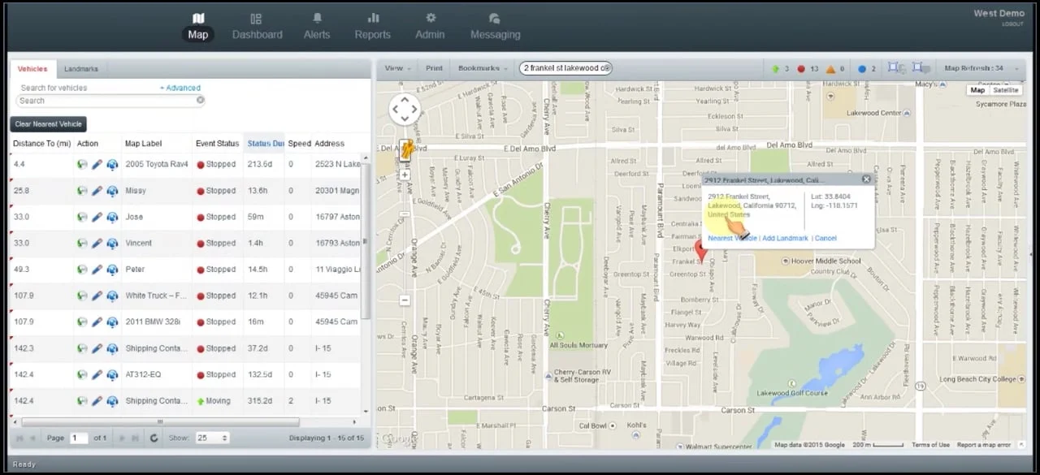Click the locate icon for 2005 Toyota Rav4
The width and height of the screenshot is (1040, 475).
(82, 164)
